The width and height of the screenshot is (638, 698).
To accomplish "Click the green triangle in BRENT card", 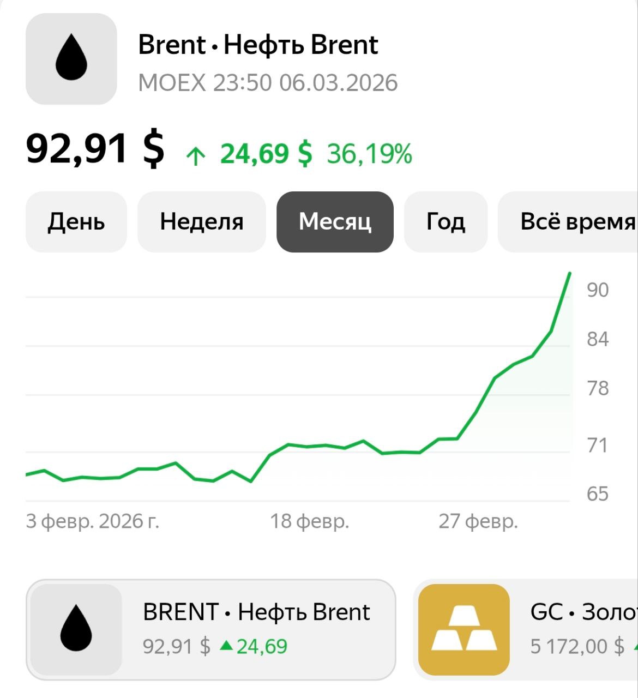I will click(x=226, y=646).
